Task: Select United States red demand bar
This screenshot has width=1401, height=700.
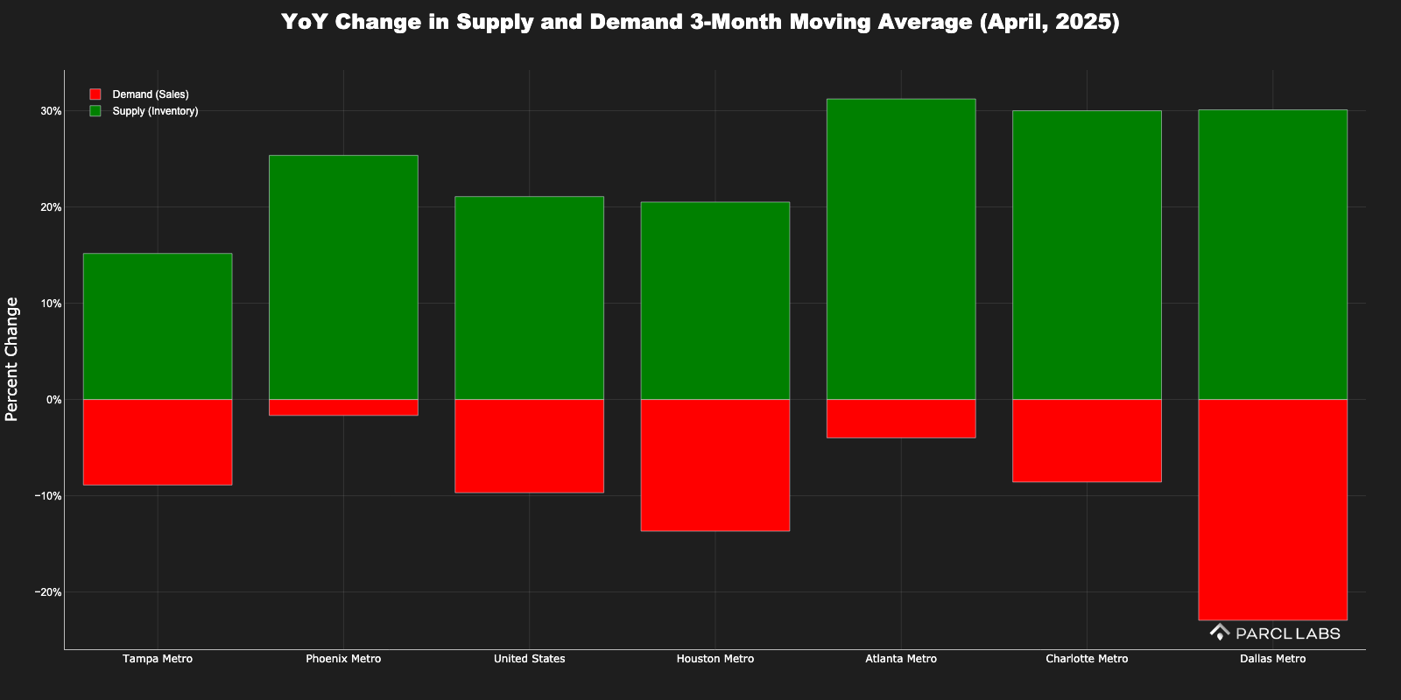Action: point(530,446)
